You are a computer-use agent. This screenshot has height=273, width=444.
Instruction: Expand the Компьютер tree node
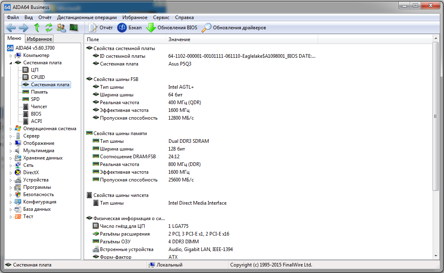point(11,56)
